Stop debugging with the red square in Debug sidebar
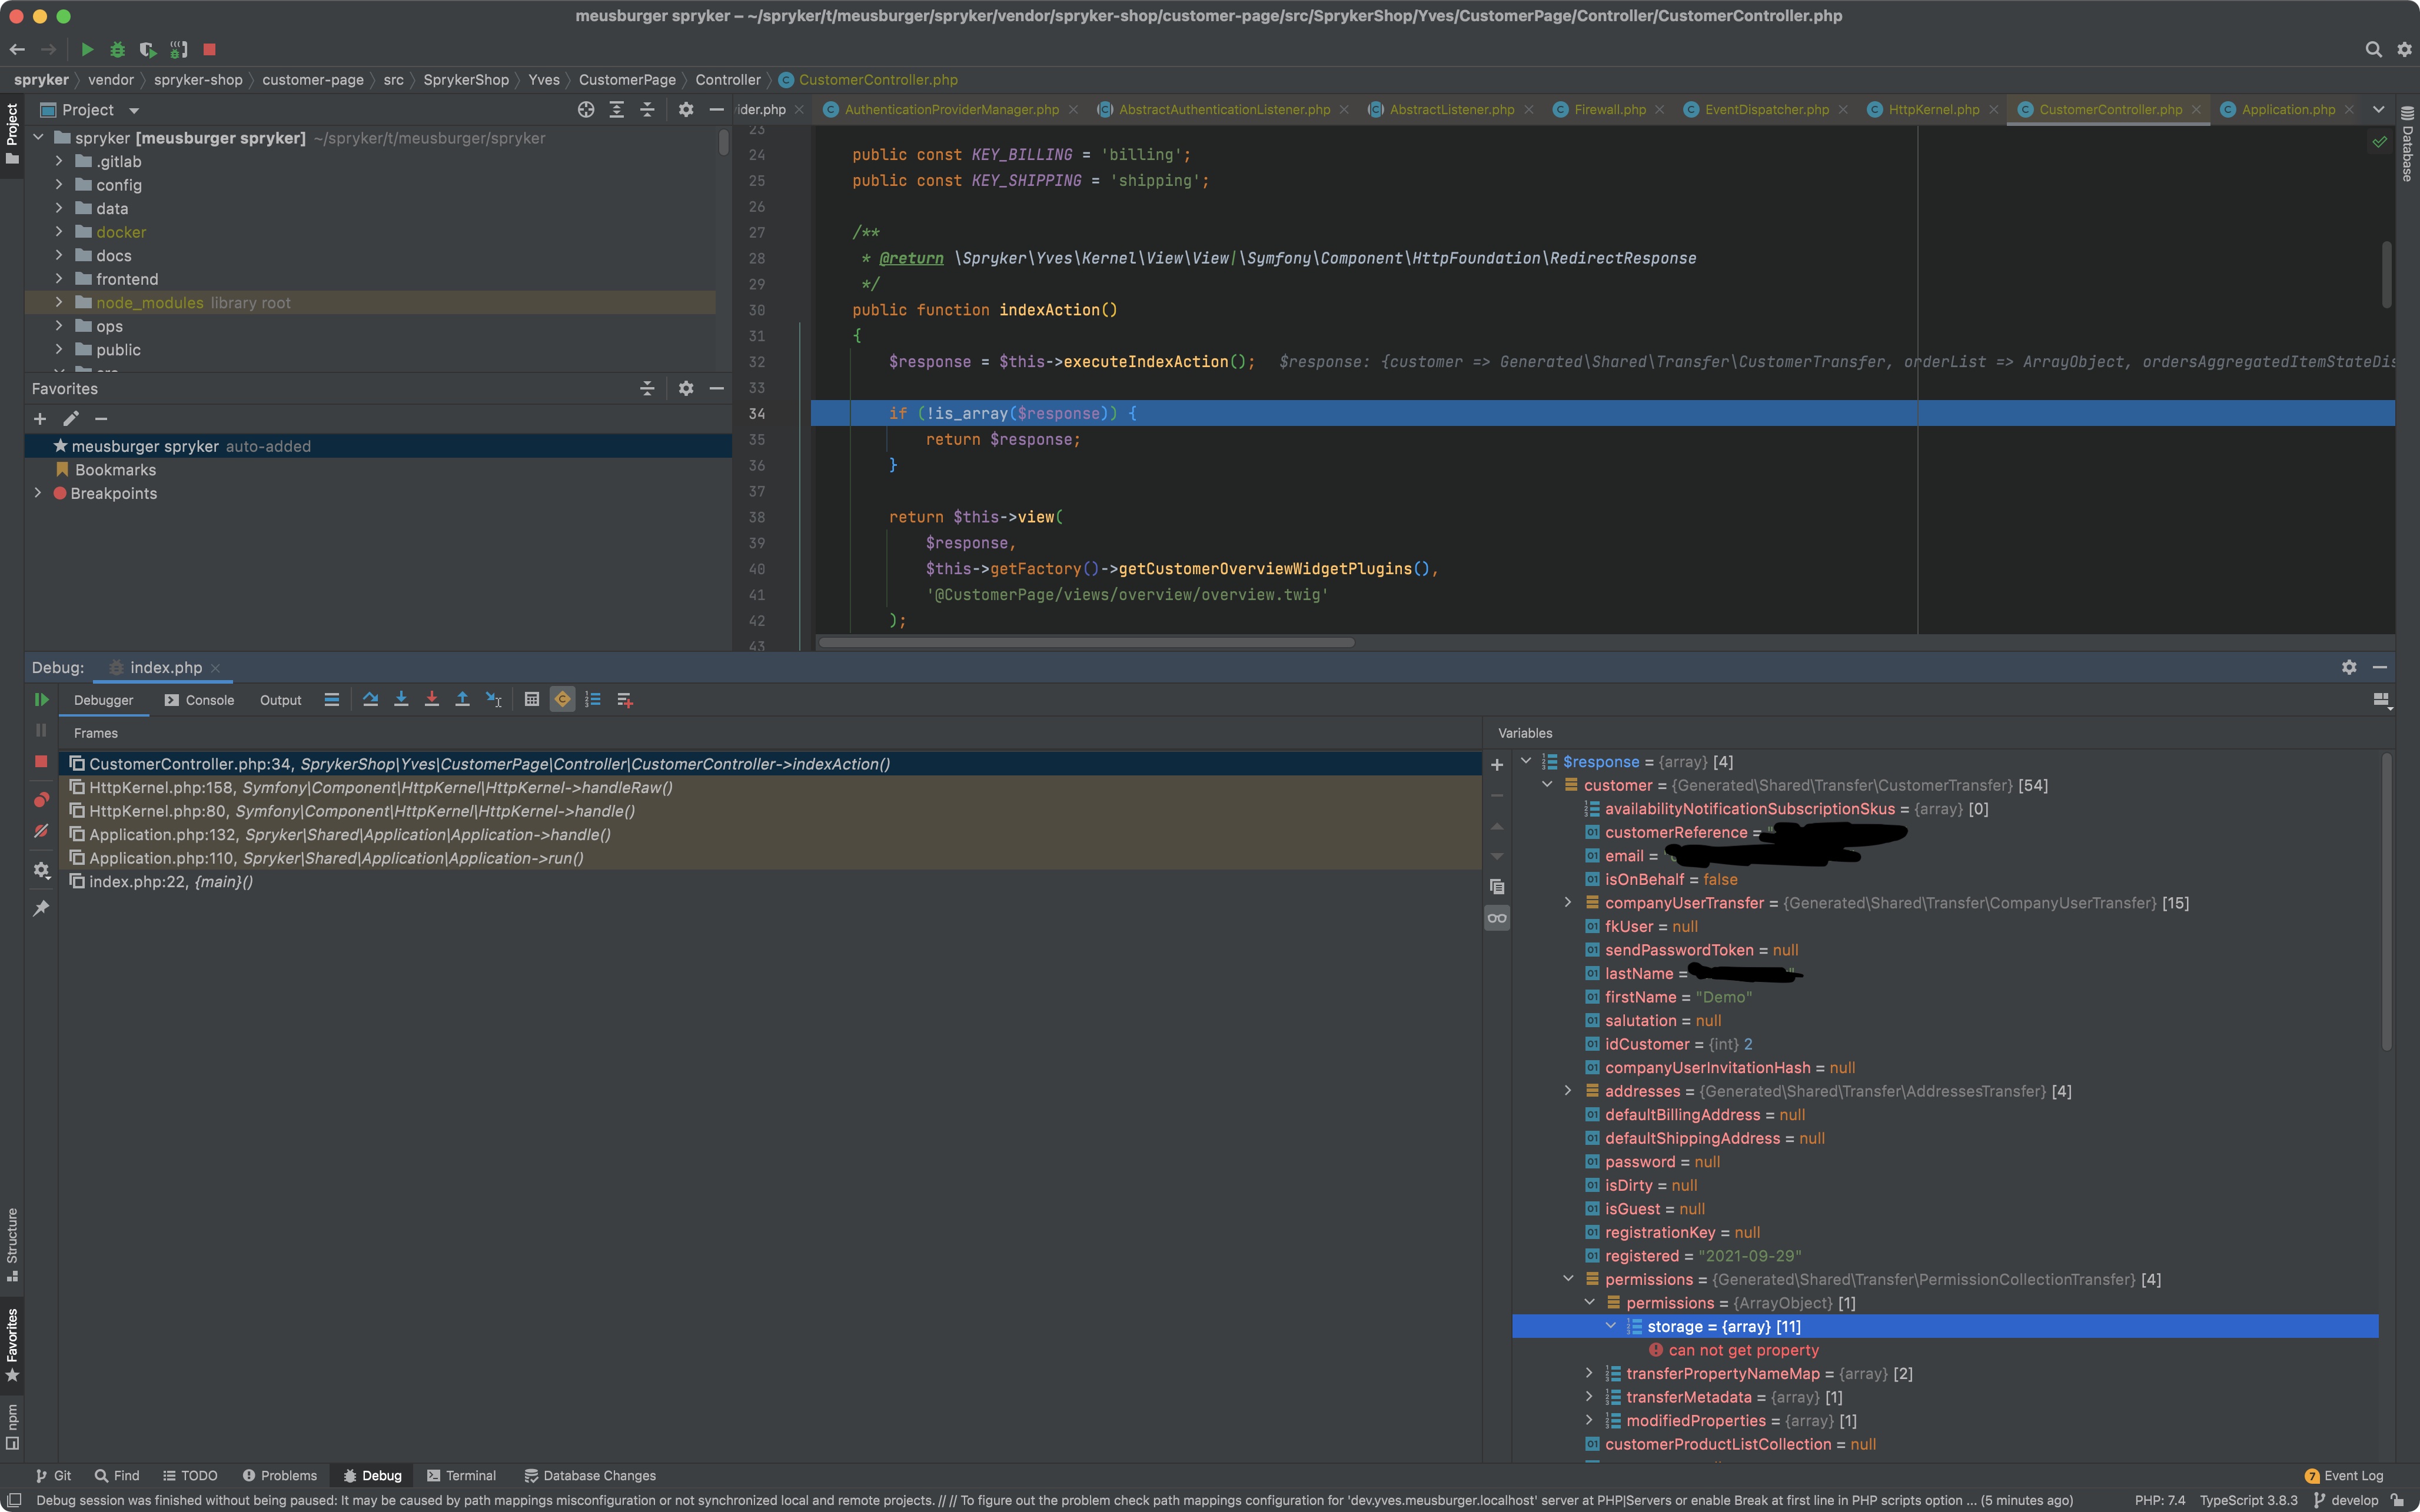 [41, 762]
